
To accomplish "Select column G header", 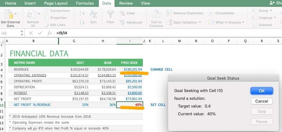I will [74, 41].
